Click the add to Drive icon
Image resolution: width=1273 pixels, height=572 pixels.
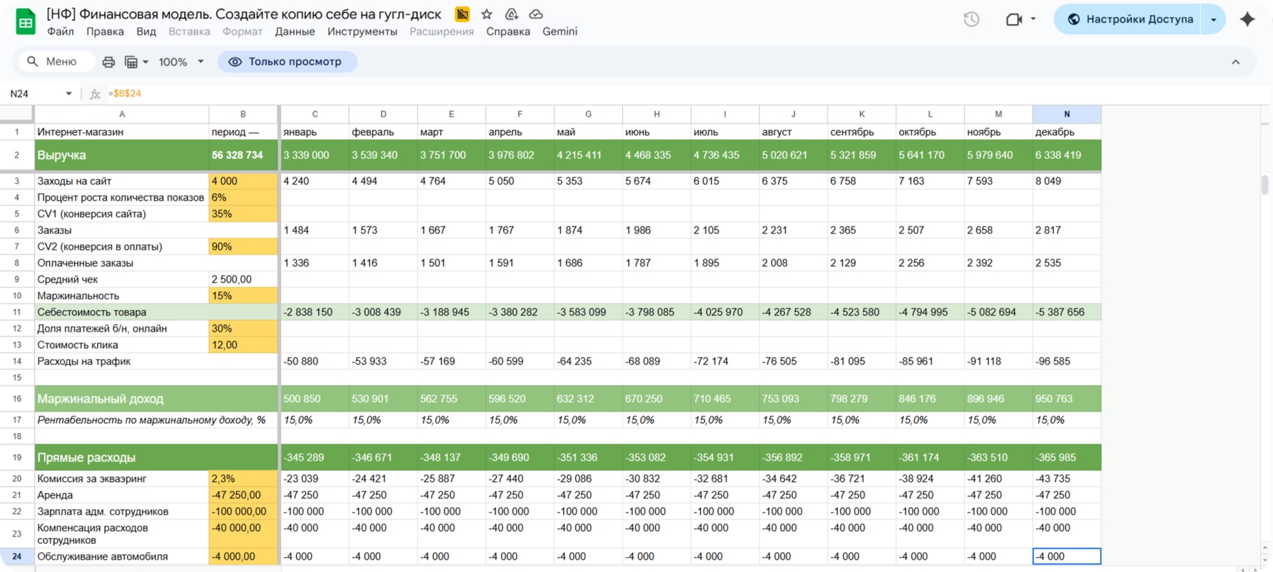pyautogui.click(x=511, y=14)
